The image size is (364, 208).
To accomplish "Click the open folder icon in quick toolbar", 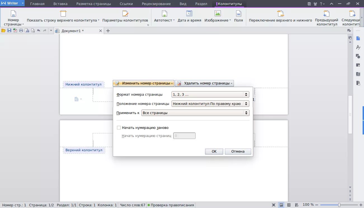I will point(3,31).
